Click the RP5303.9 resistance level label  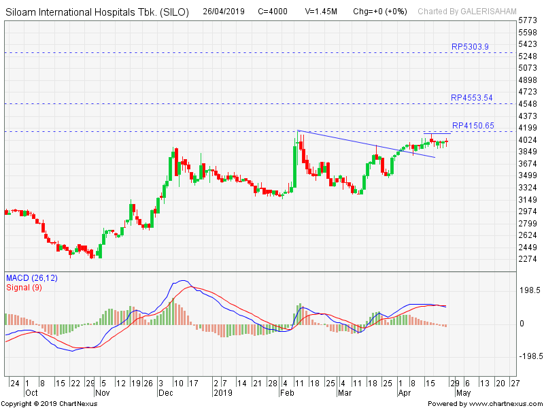(469, 47)
